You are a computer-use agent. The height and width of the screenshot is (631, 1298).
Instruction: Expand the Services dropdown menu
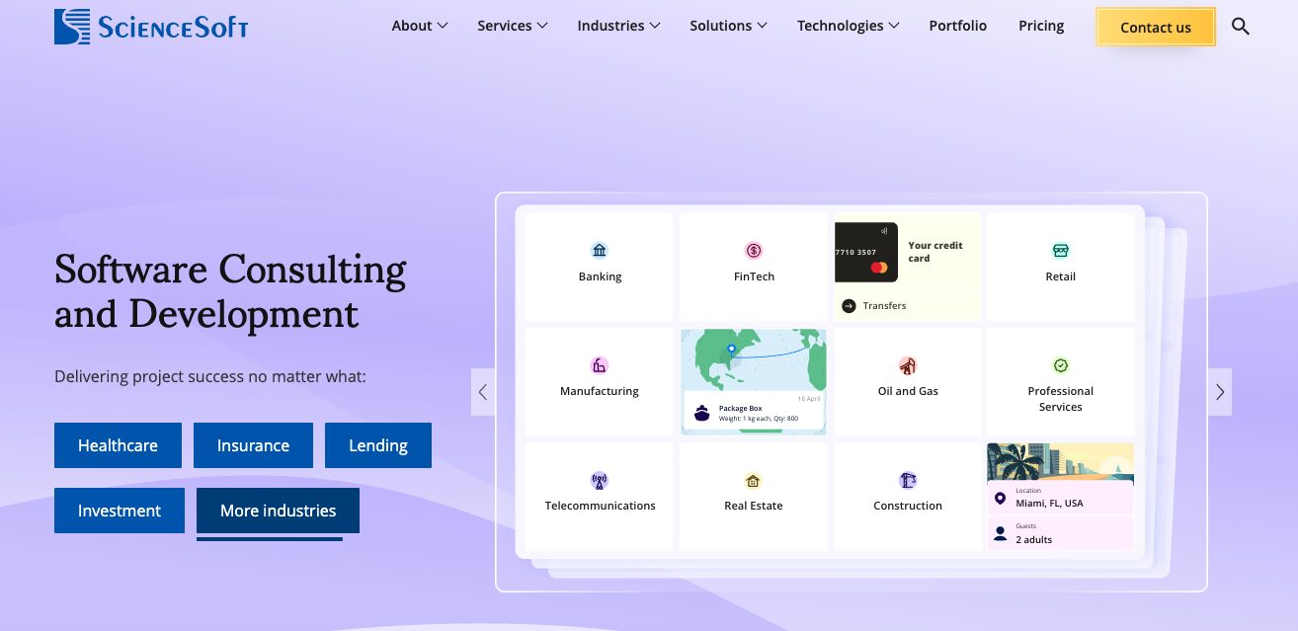tap(512, 26)
